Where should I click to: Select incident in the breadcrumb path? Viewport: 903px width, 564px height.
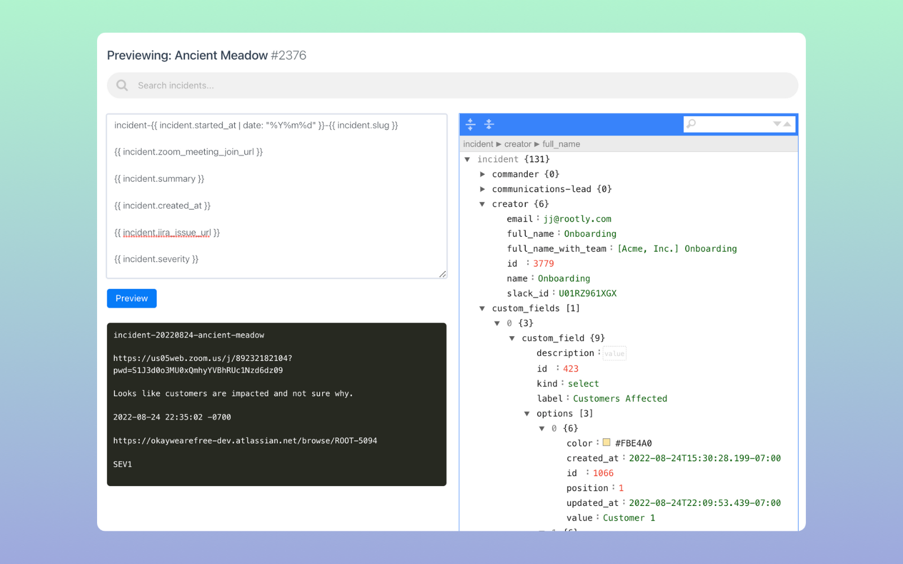[478, 144]
